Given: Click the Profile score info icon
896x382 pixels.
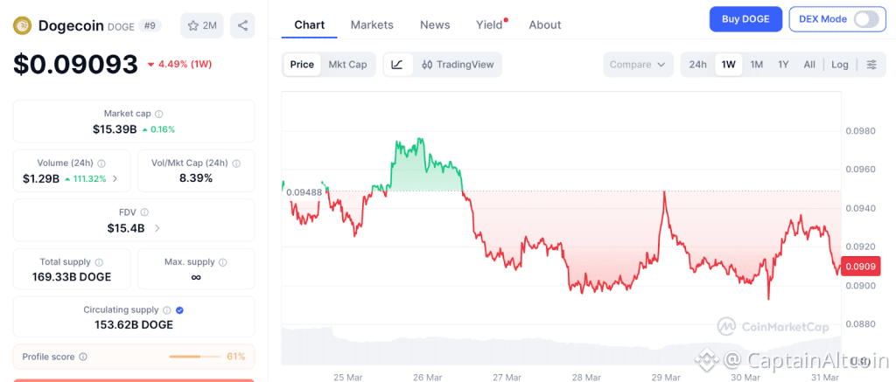Looking at the screenshot, I should click(83, 357).
